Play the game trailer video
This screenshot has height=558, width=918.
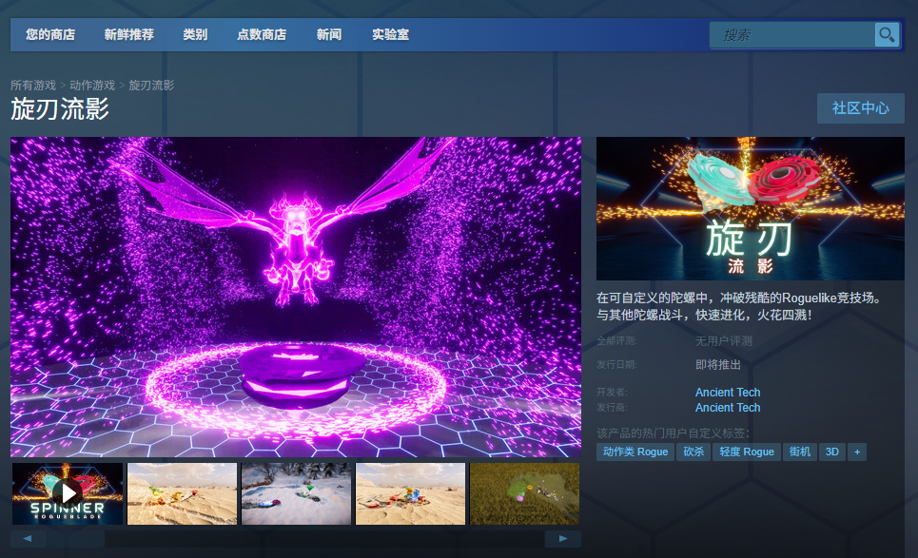point(67,492)
